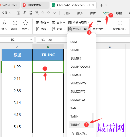Image resolution: width=130 pixels, height=137 pixels.
Task: Expand the Name Box dropdown arrow
Action: click(31, 39)
